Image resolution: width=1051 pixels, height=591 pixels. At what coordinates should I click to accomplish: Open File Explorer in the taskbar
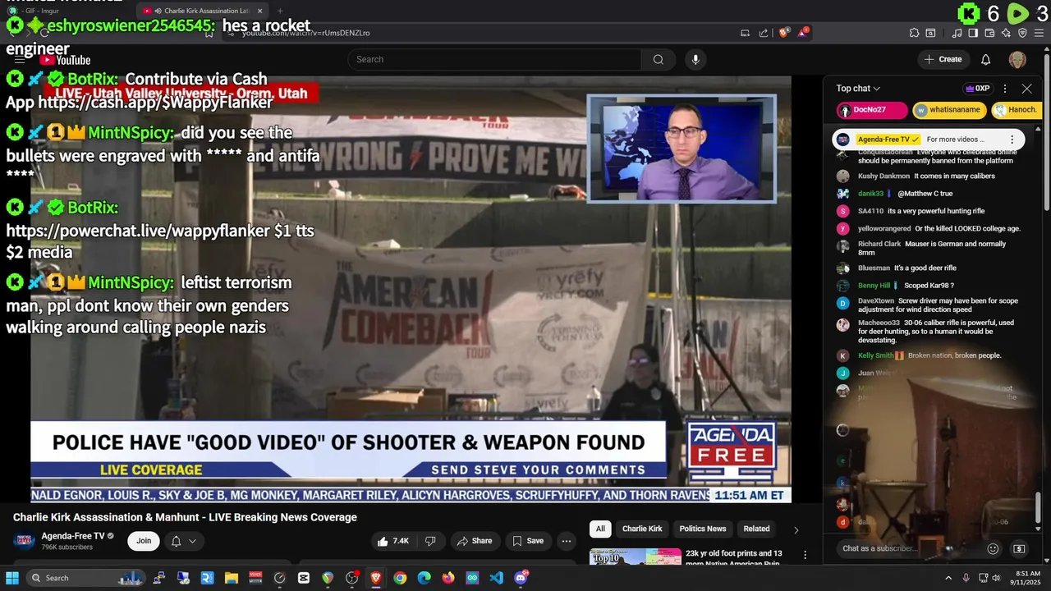(232, 578)
